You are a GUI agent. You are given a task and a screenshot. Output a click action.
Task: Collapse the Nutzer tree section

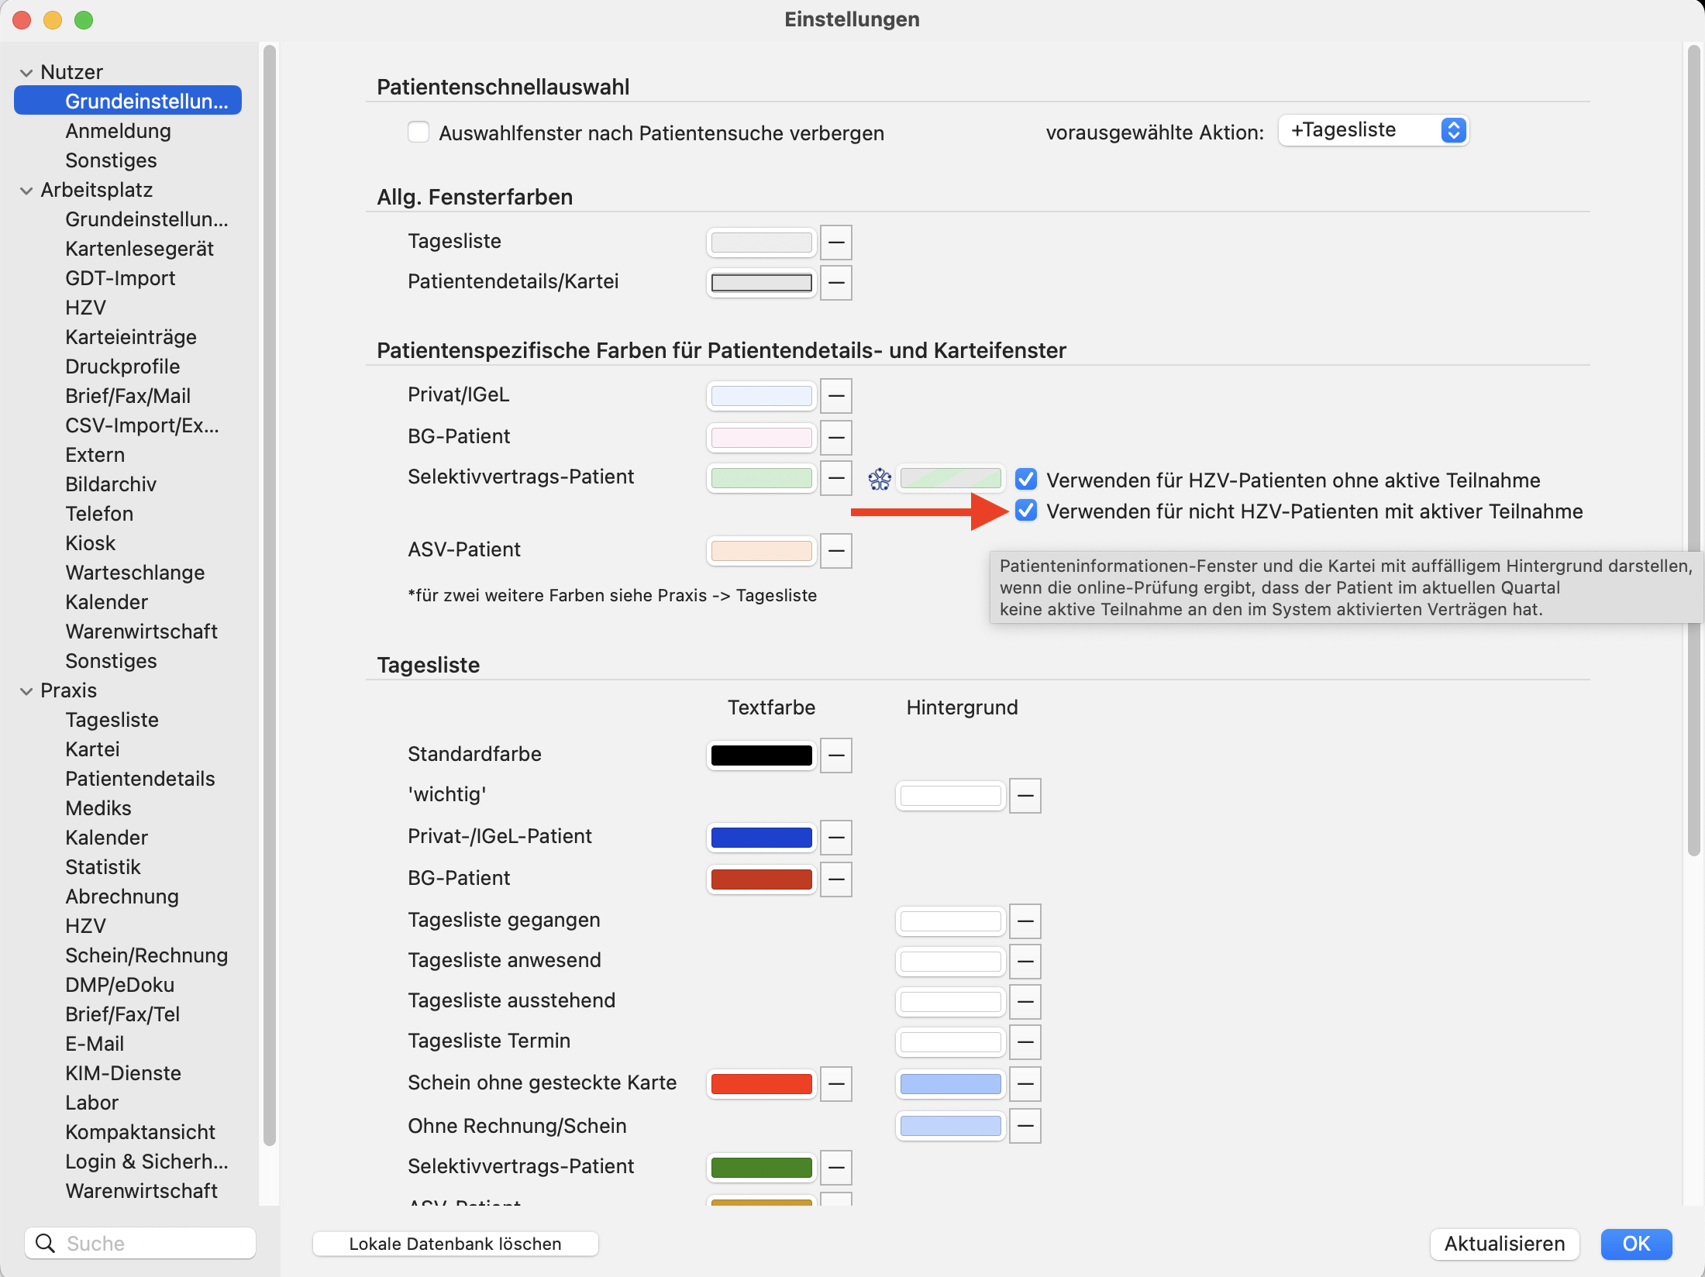tap(26, 73)
